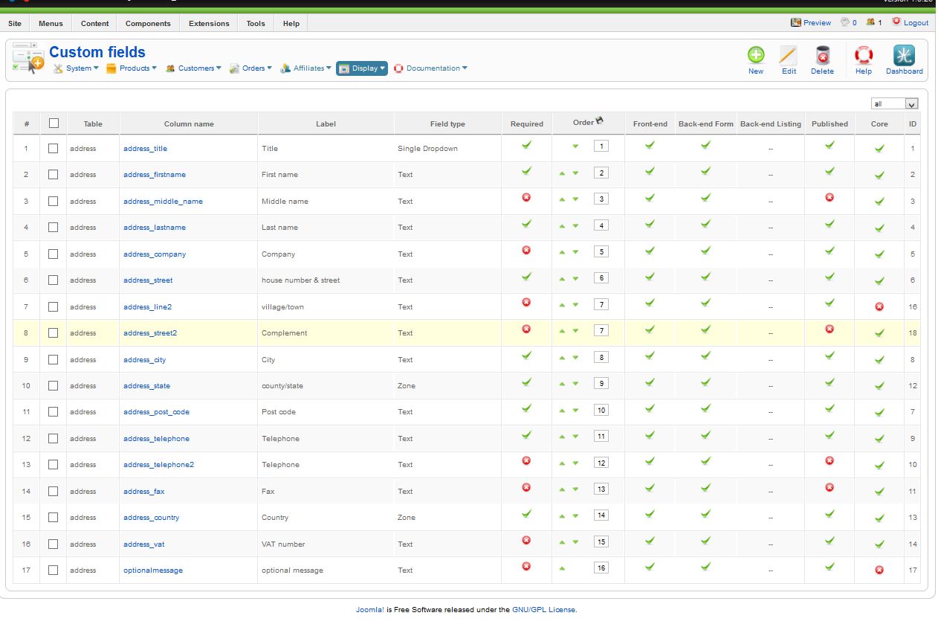Viewport: 938px width, 630px height.
Task: Select the checkbox for address_title row
Action: (x=53, y=148)
